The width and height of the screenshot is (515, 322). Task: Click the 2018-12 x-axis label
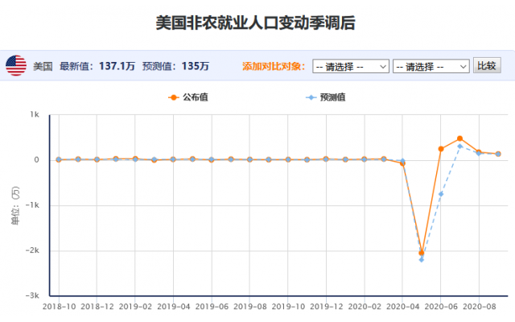pos(97,307)
